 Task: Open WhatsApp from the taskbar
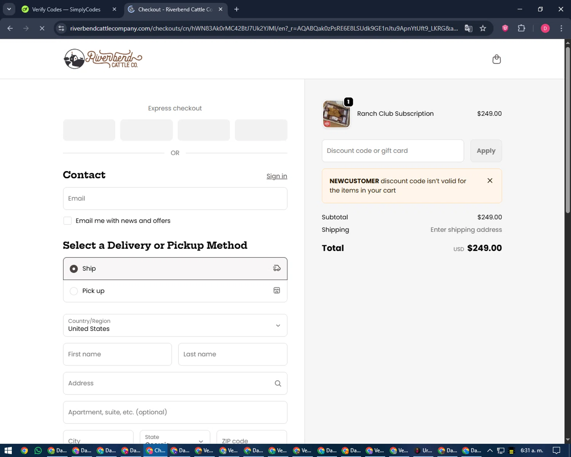(38, 451)
